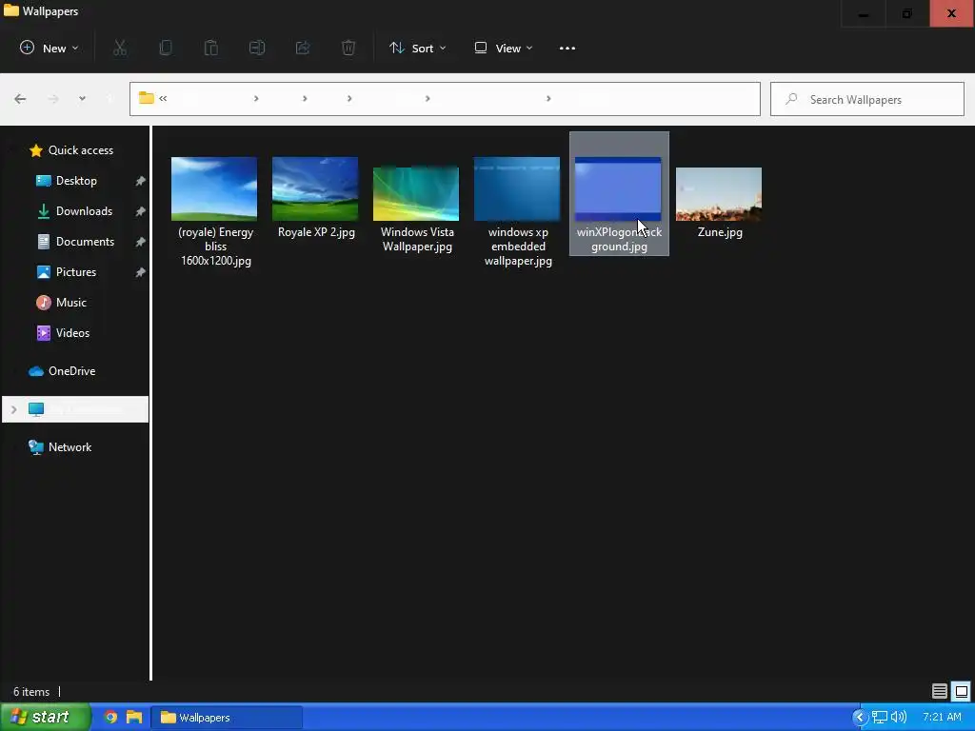Click the Delete trash can icon
This screenshot has width=975, height=731.
(348, 48)
